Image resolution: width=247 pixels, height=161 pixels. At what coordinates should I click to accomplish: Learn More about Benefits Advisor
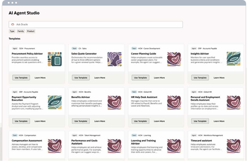pos(100,121)
